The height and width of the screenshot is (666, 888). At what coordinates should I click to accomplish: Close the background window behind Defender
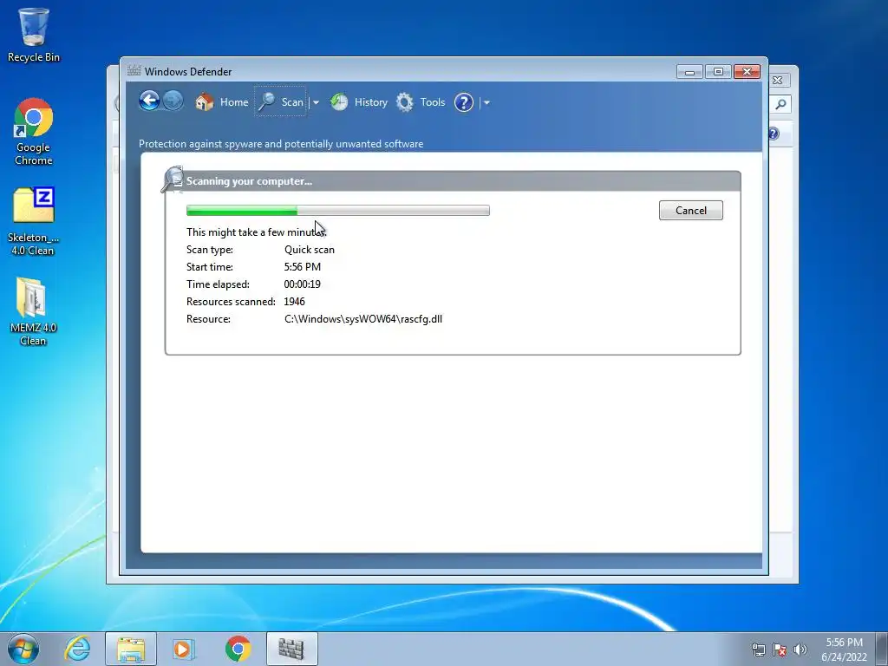click(x=778, y=81)
